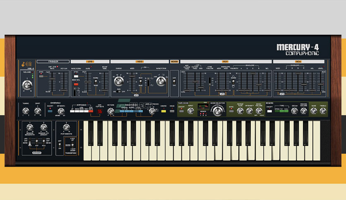Viewport: 346px width, 200px height.
Task: Select Arpeggio RND mode button
Action: pyautogui.click(x=86, y=111)
